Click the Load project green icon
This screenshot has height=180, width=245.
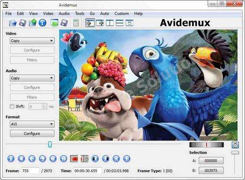point(54,23)
